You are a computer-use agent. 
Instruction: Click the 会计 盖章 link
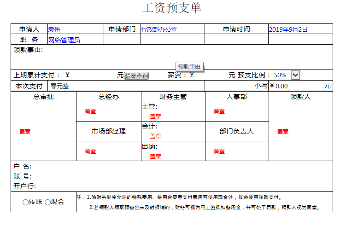pos(155,136)
